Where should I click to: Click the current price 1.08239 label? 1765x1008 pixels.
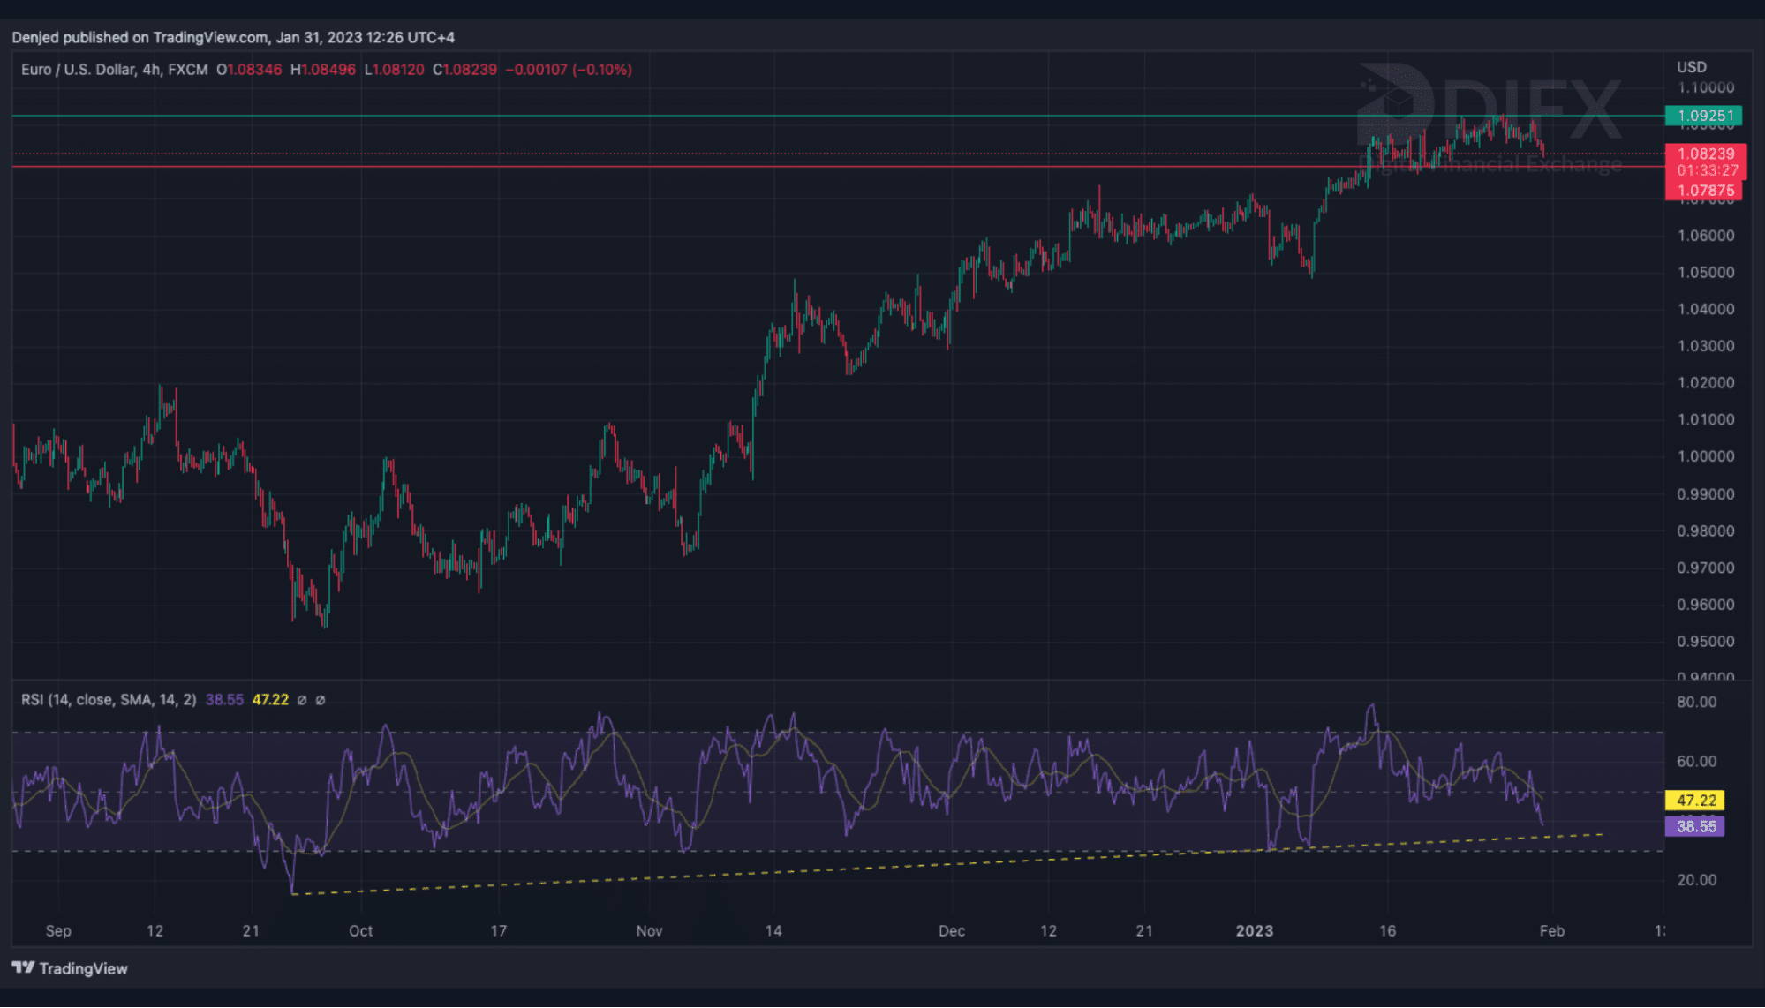pos(1704,154)
